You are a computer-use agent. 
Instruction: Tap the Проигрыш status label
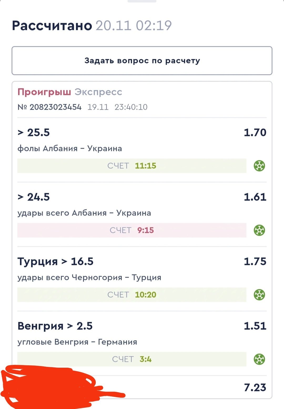pos(44,92)
